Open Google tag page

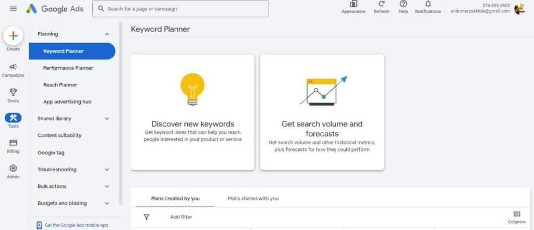[51, 152]
